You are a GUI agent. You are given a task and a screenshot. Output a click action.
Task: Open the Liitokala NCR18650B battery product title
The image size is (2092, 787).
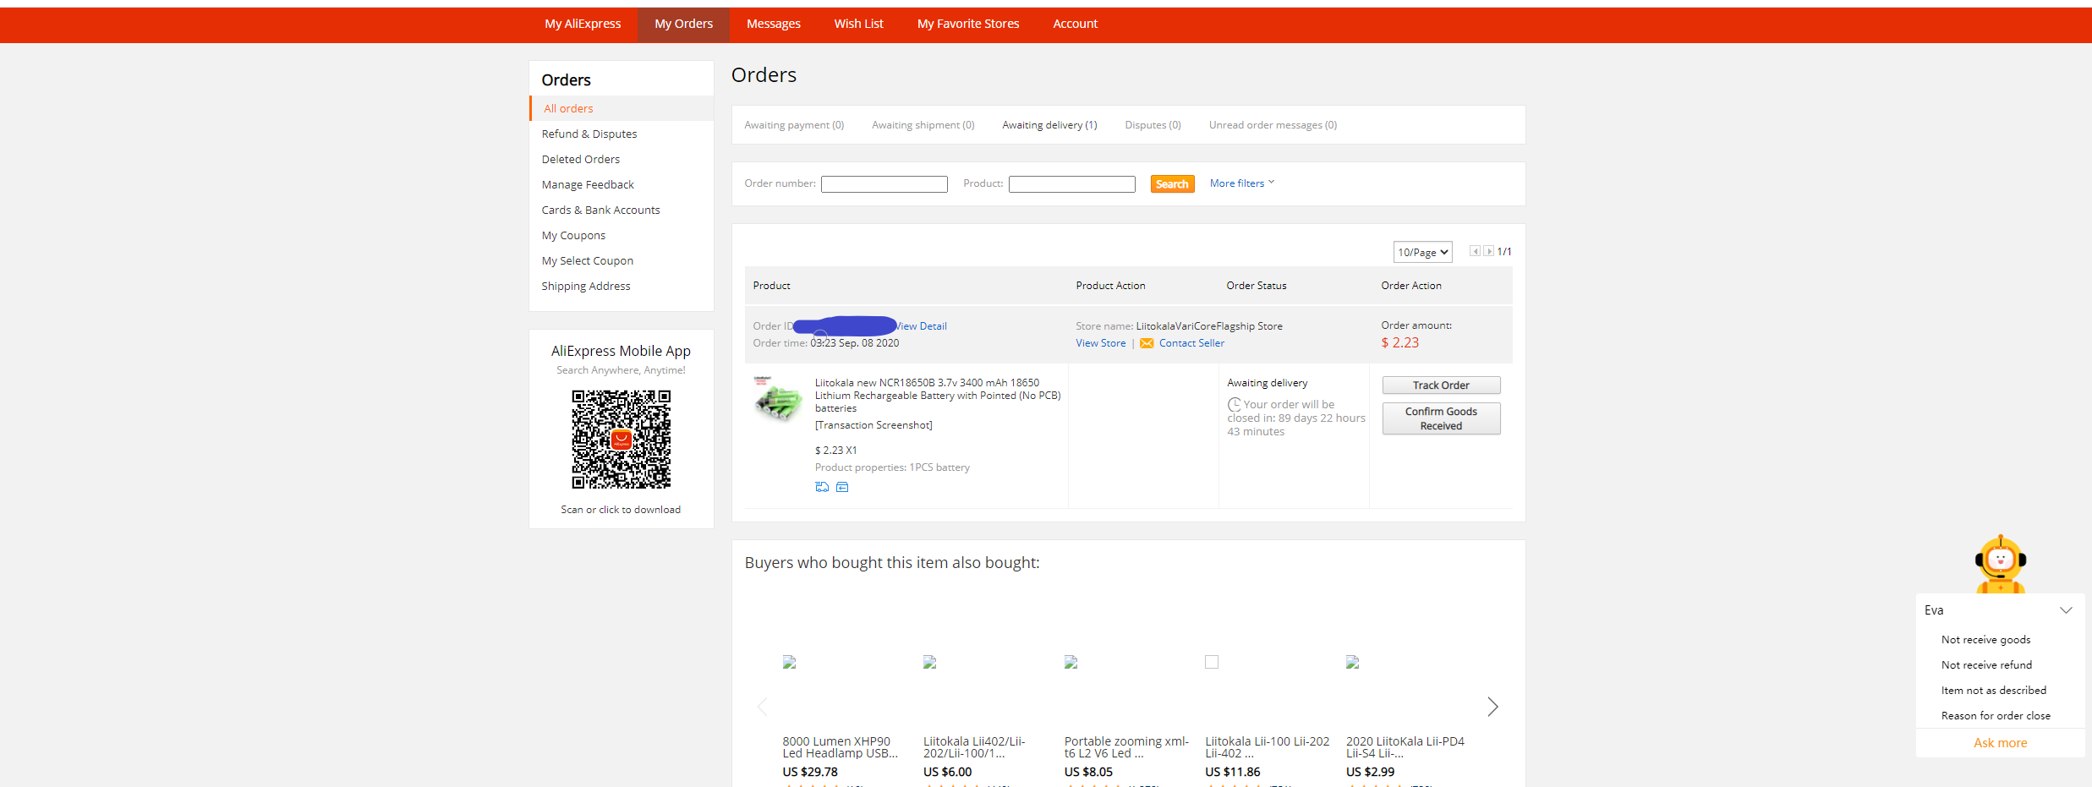pos(938,396)
